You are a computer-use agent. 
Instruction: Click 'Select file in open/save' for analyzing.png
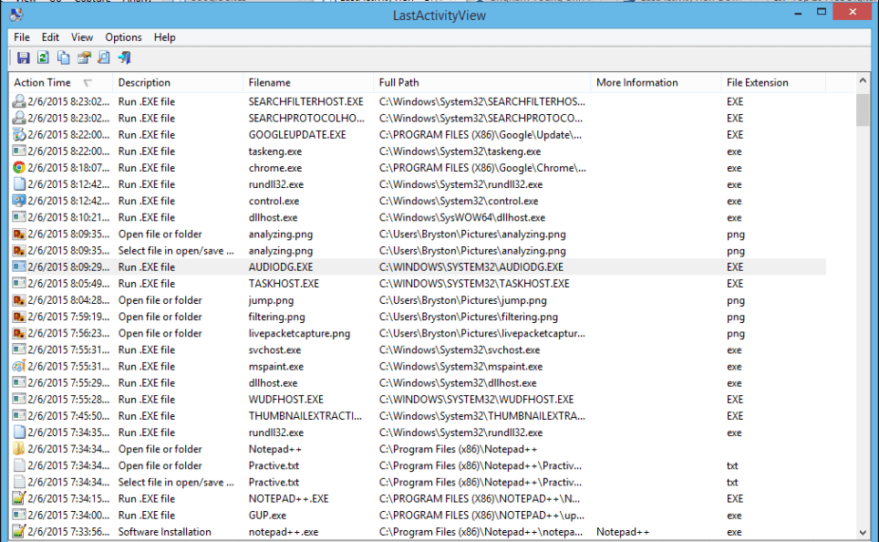pyautogui.click(x=176, y=251)
